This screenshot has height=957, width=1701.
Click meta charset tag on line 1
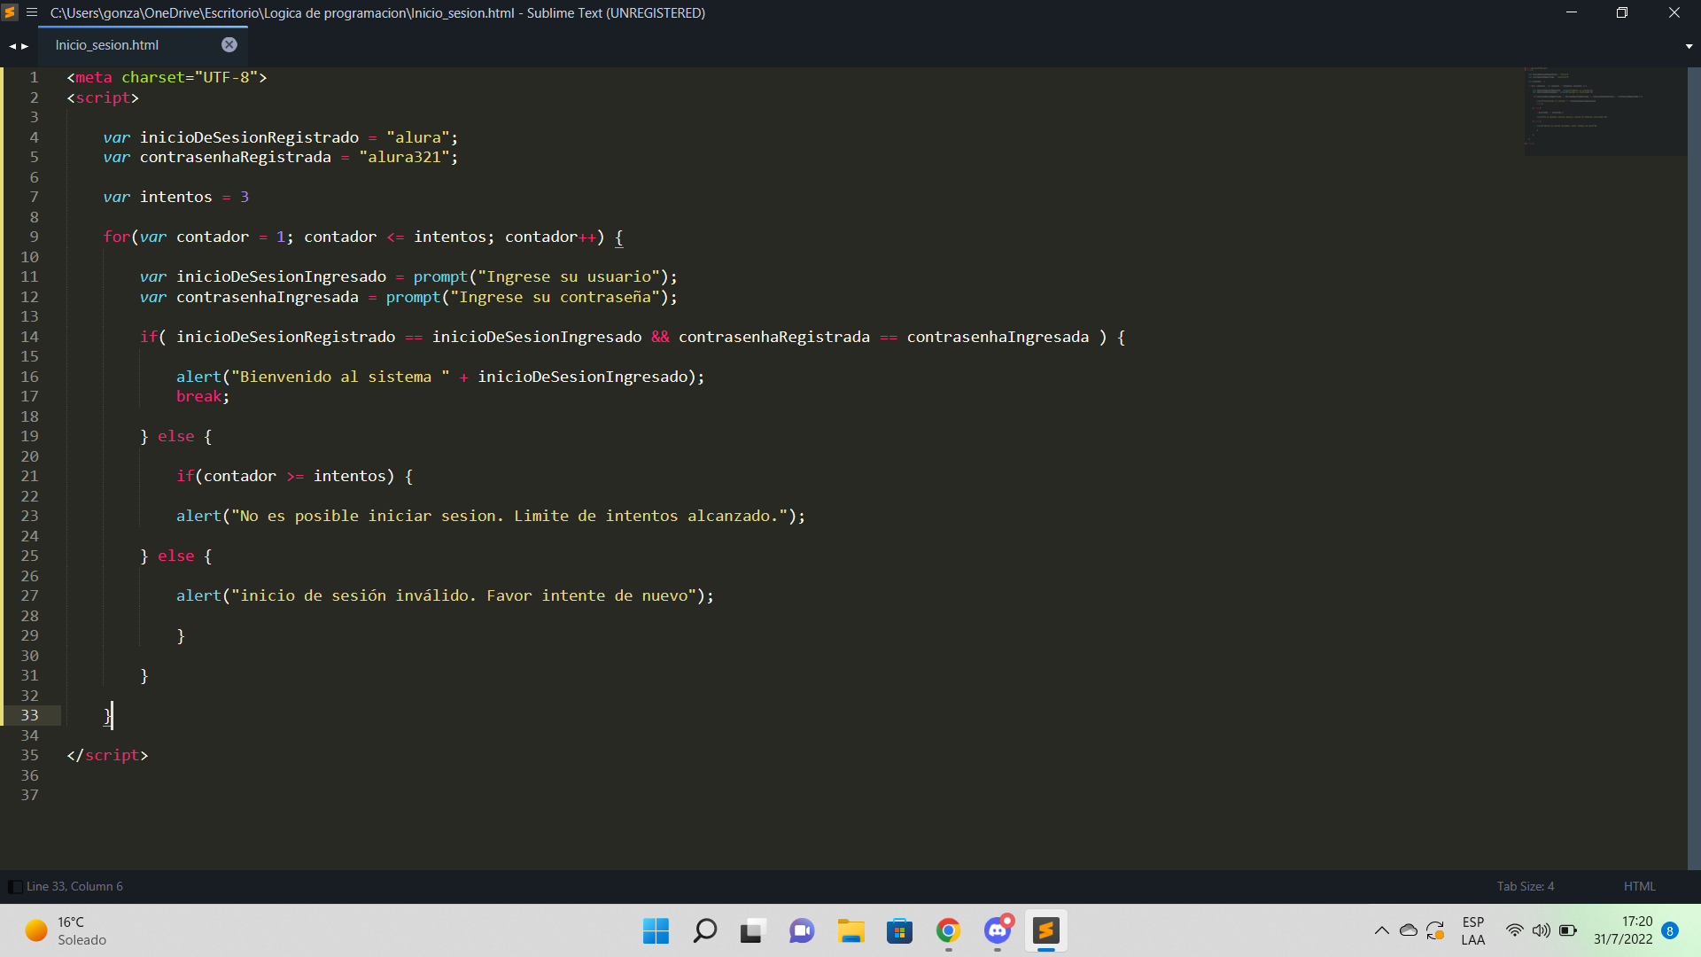coord(167,77)
